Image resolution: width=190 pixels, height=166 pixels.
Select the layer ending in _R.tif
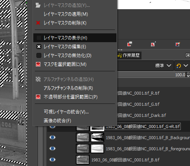[x=138, y=93]
